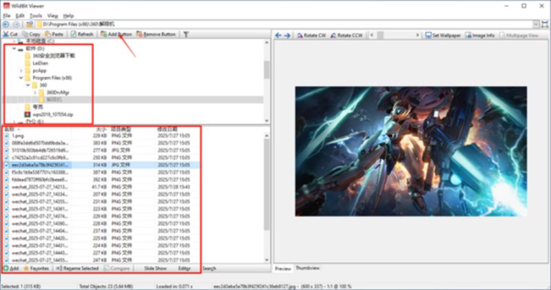Click the preview toolbar slider handle
Screen dimensions: 551x290
point(380,35)
